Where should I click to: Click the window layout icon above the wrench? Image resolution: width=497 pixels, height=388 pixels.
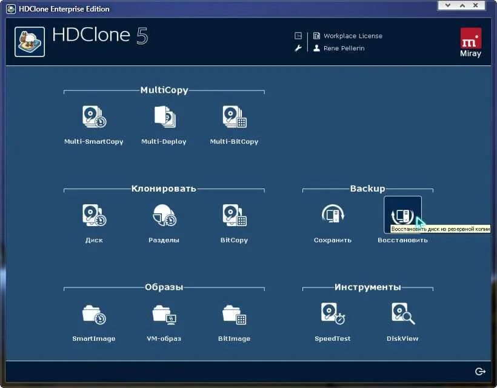pos(298,36)
